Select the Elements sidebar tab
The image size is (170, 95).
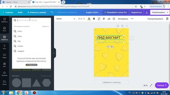(x=5, y=38)
